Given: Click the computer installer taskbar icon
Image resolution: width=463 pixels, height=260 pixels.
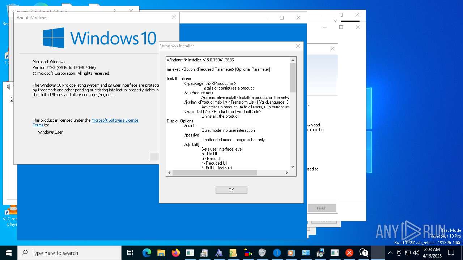Looking at the screenshot, I should pyautogui.click(x=320, y=253).
